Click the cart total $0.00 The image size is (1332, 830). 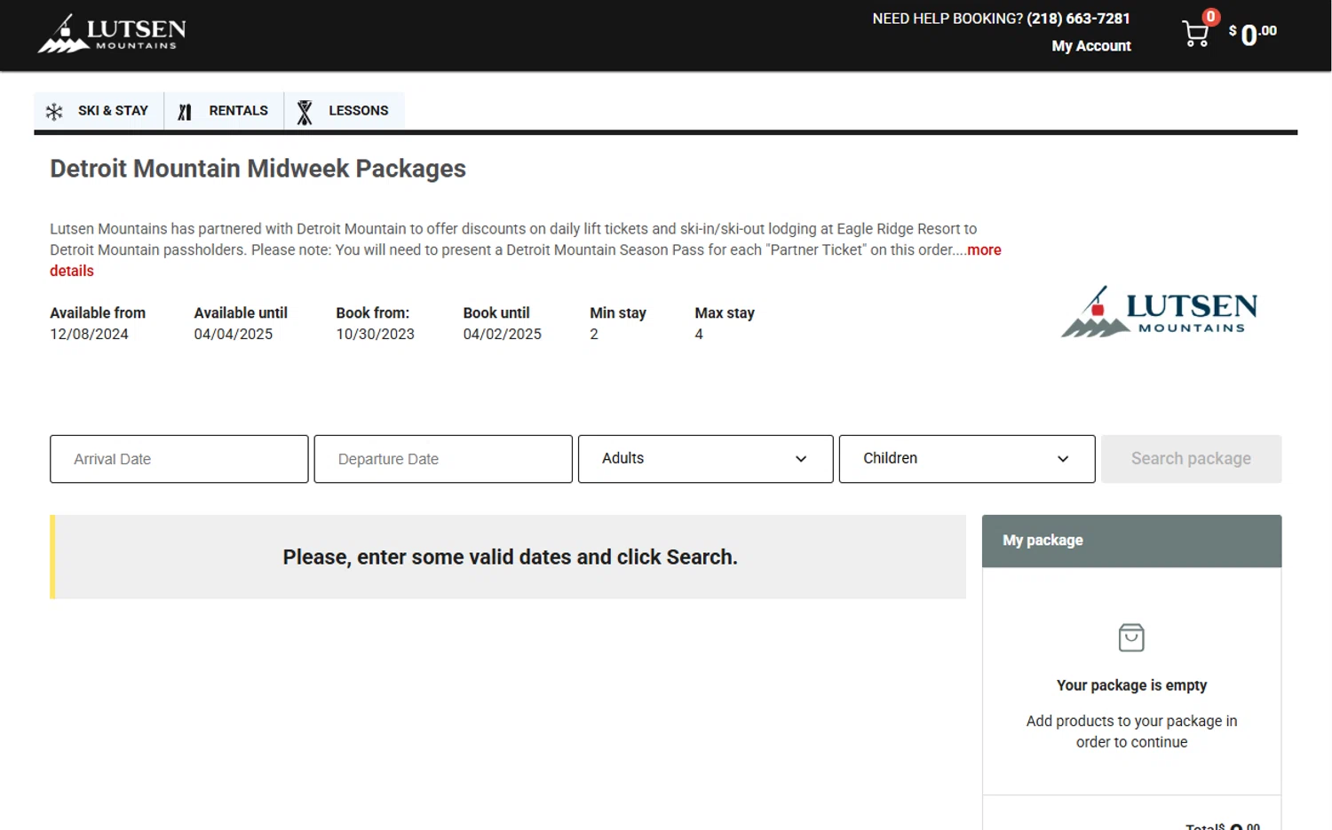1253,34
